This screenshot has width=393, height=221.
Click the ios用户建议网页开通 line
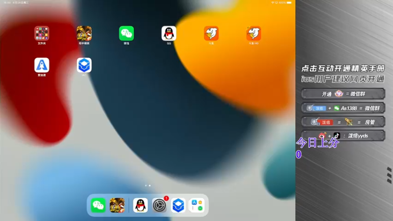pyautogui.click(x=342, y=79)
